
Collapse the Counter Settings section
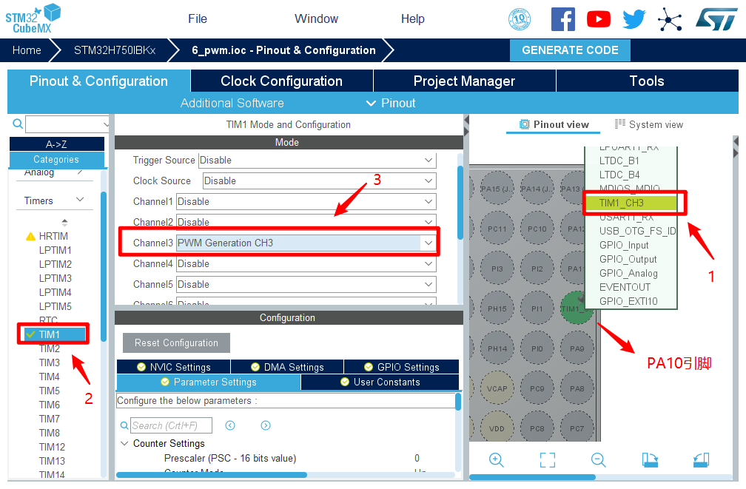point(124,444)
